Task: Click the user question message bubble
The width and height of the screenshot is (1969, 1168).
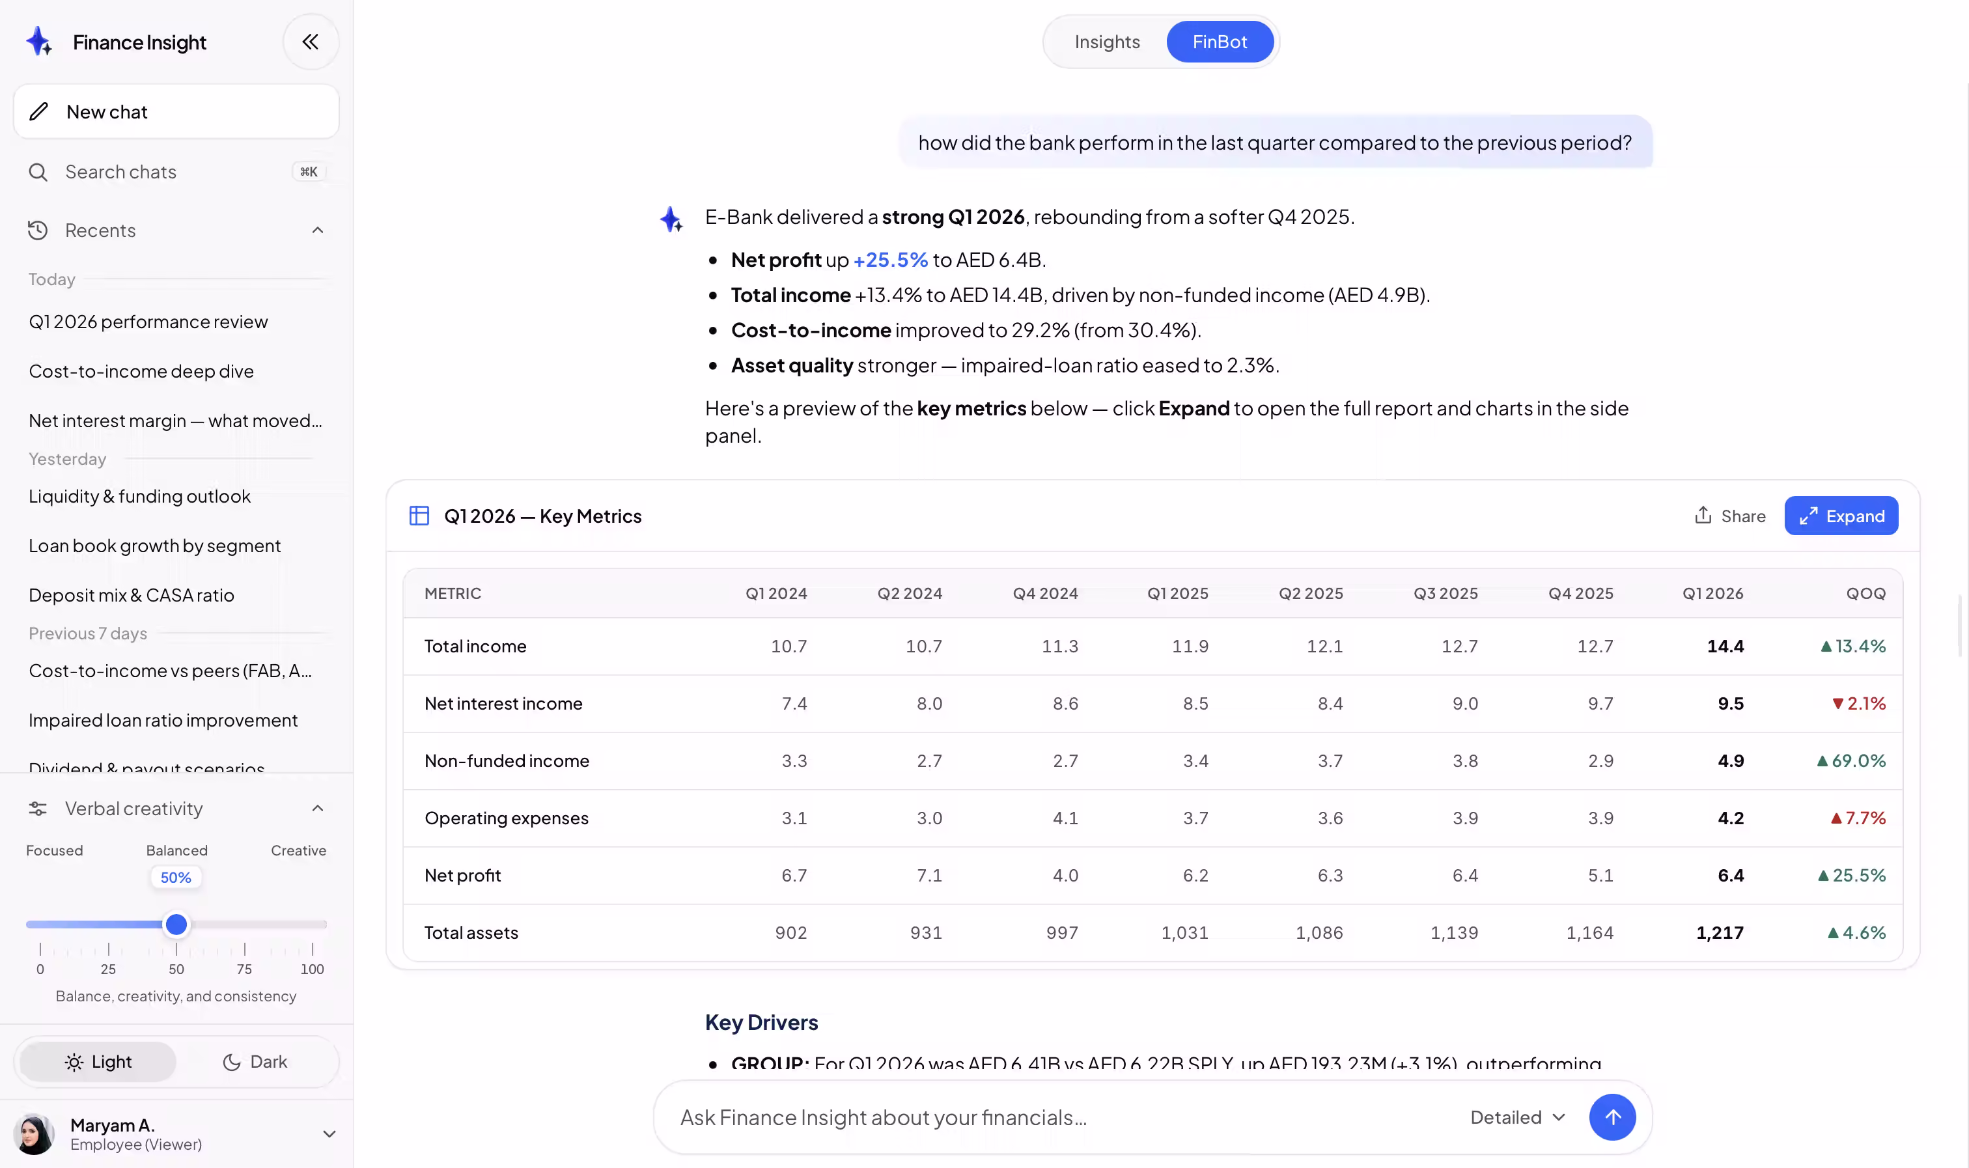Action: 1275,143
